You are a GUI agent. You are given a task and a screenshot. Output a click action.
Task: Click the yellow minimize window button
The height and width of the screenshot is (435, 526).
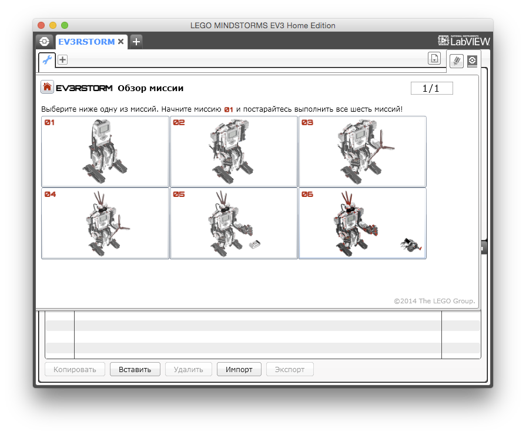[53, 25]
